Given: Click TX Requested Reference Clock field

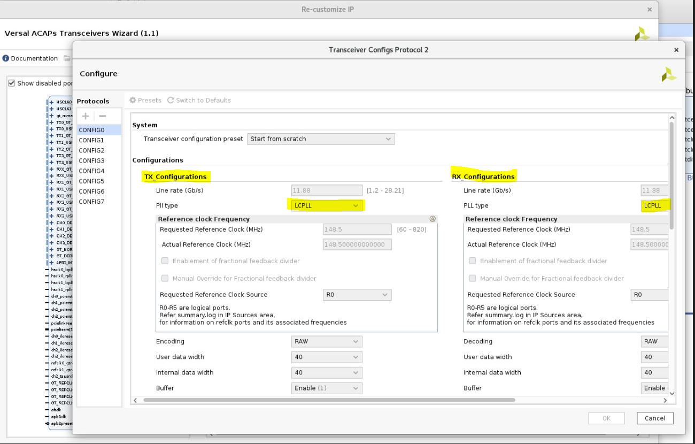Looking at the screenshot, I should click(x=357, y=229).
